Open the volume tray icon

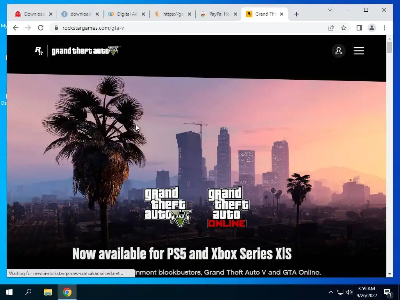point(349,292)
